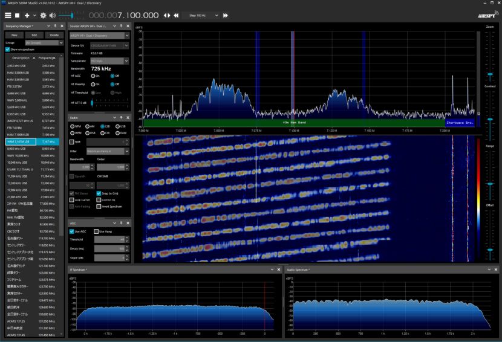Select USB demodulation mode
Screen dimensions: 502x342
(x=117, y=126)
